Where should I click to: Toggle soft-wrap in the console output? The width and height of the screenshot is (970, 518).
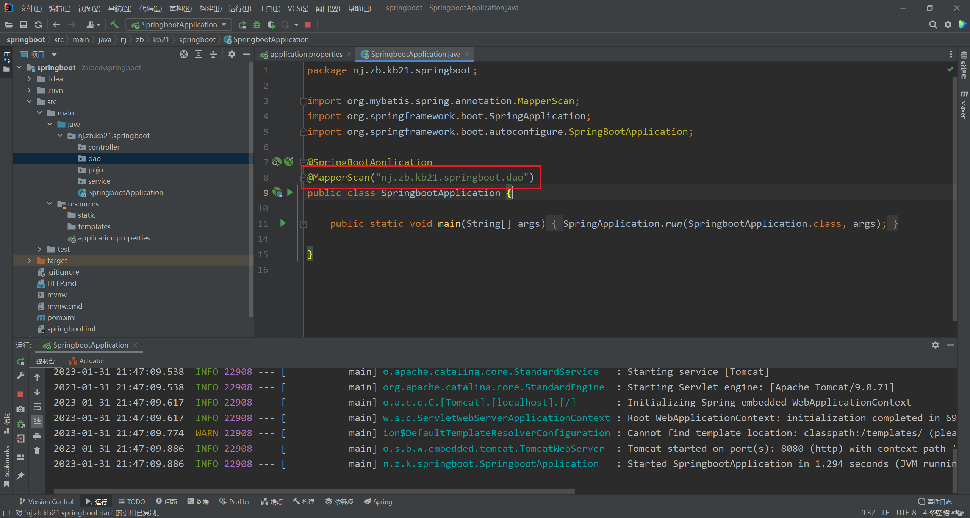tap(37, 407)
